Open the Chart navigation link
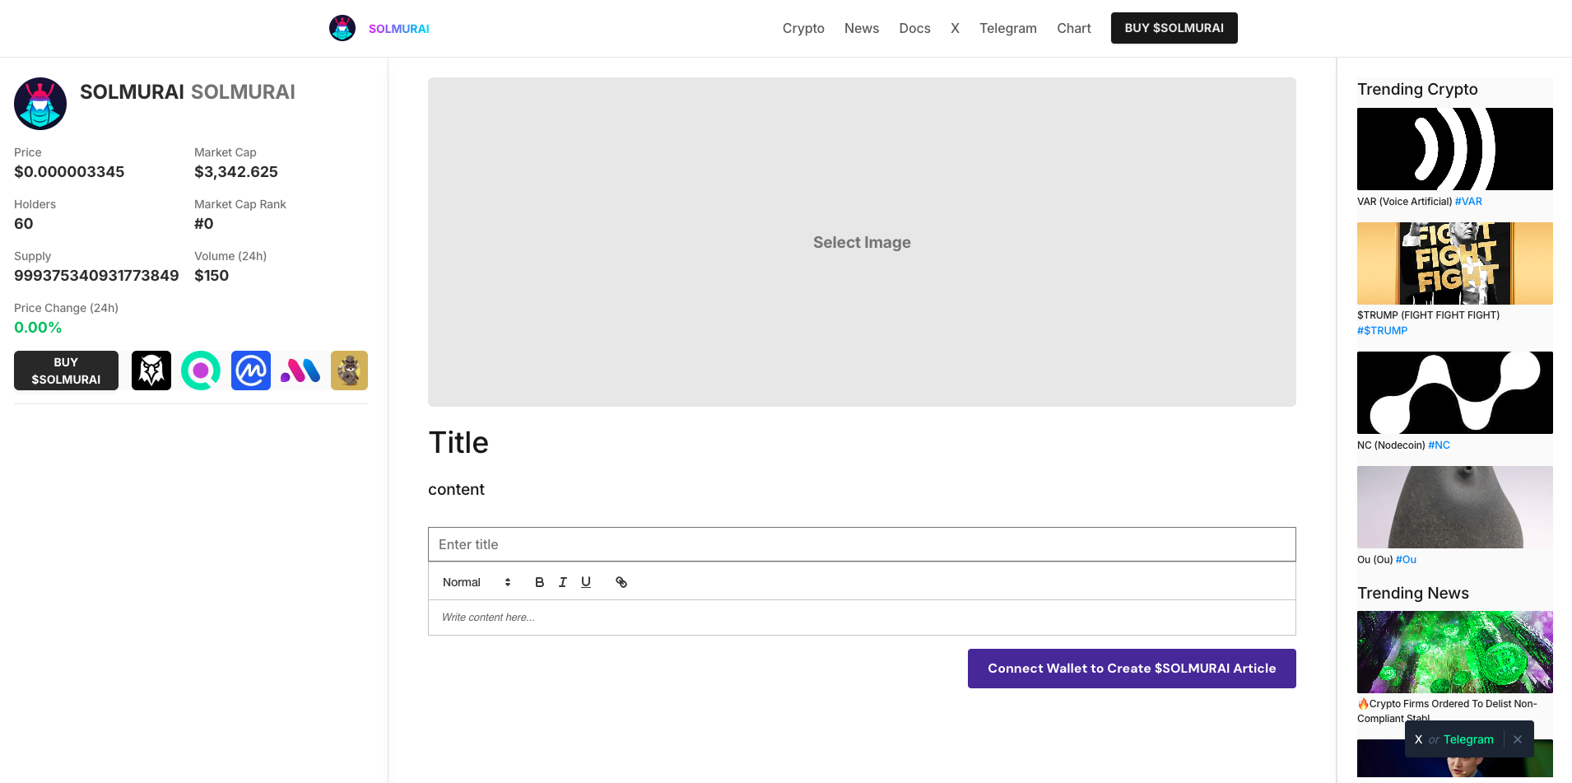Image resolution: width=1572 pixels, height=783 pixels. tap(1073, 28)
